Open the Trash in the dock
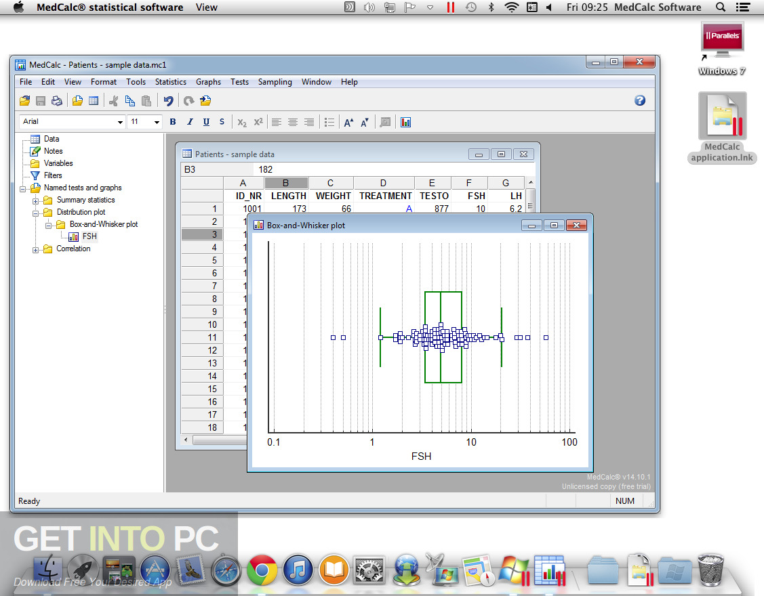Viewport: 764px width, 596px height. click(x=710, y=569)
